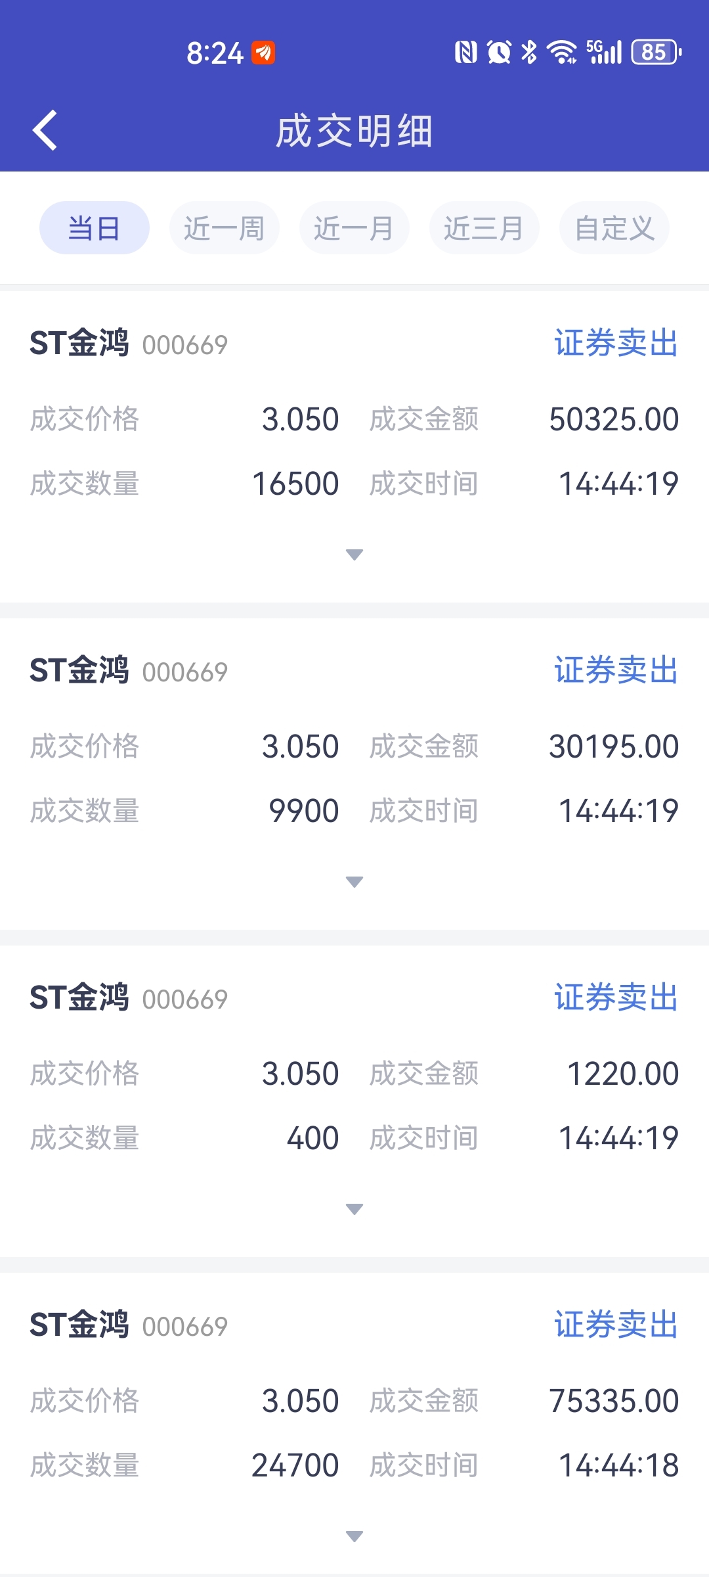Switch to the 近一月 filter
This screenshot has width=709, height=1577.
point(354,228)
